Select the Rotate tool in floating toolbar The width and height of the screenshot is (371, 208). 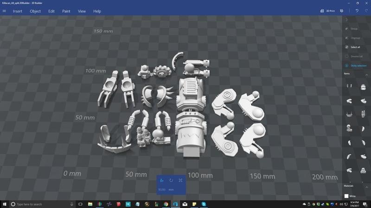pyautogui.click(x=171, y=180)
